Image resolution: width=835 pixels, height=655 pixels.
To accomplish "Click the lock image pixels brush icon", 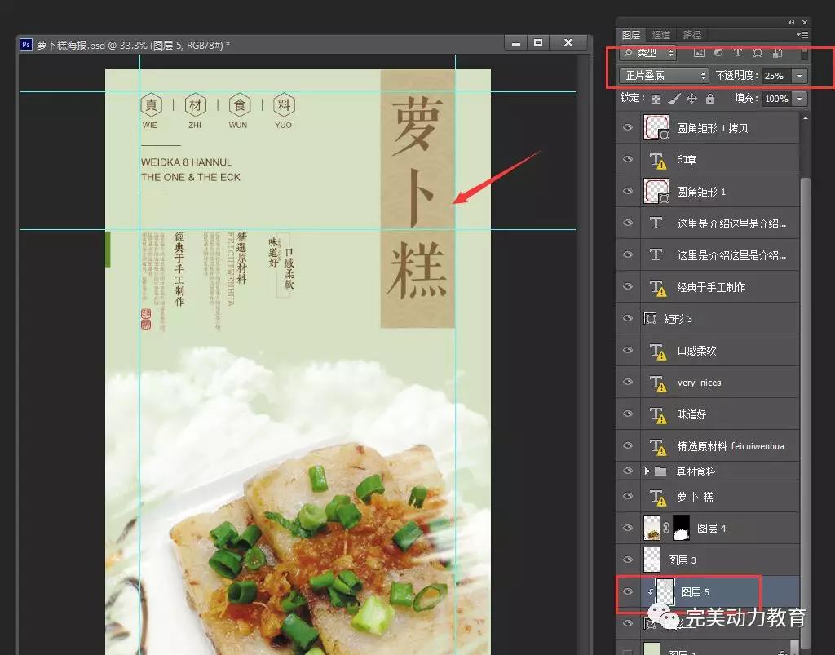I will (x=674, y=99).
